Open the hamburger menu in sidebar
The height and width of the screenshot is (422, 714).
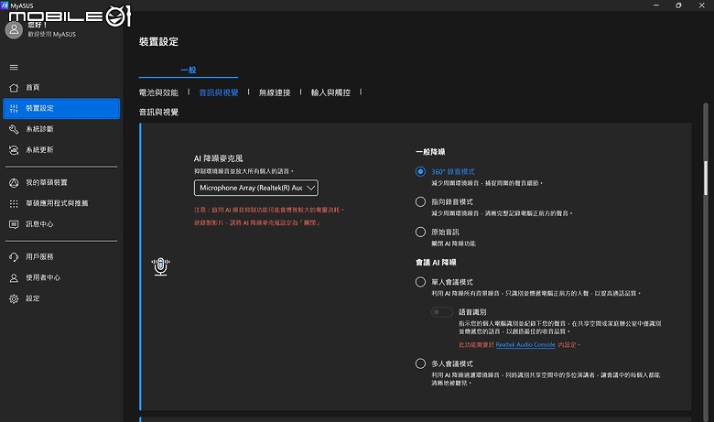point(14,68)
